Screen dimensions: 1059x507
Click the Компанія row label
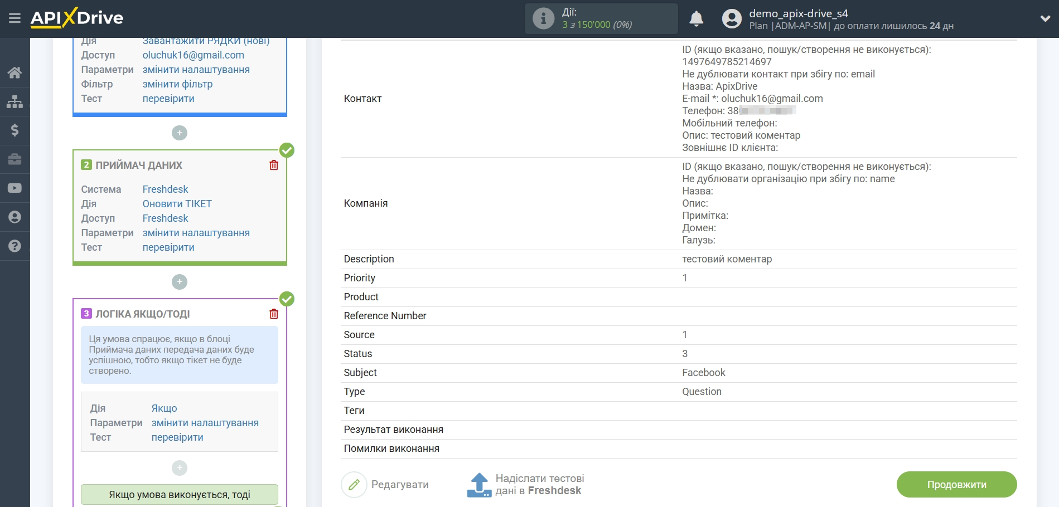366,203
